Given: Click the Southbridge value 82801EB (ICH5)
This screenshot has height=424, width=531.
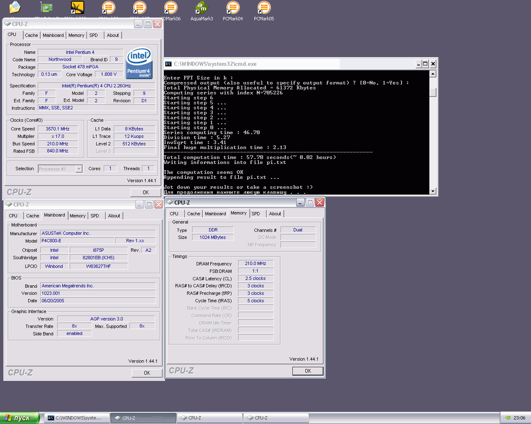Looking at the screenshot, I should tap(99, 258).
